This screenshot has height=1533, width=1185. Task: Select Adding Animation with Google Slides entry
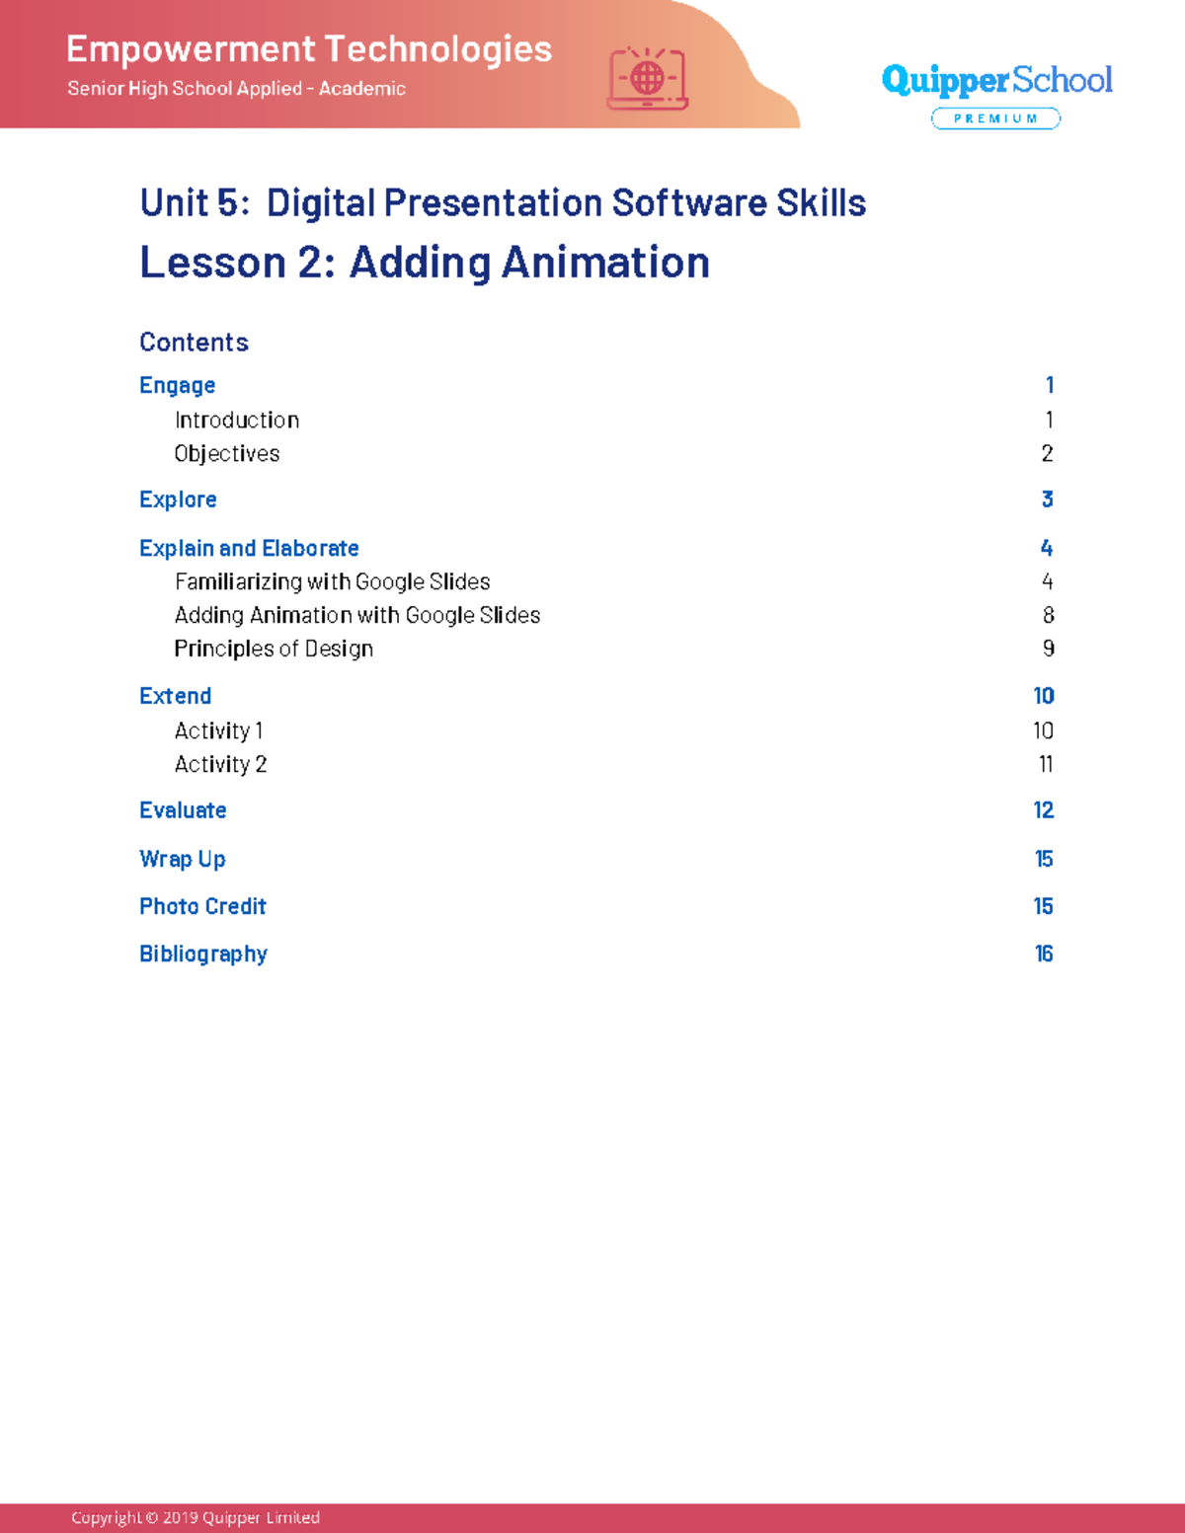click(356, 615)
